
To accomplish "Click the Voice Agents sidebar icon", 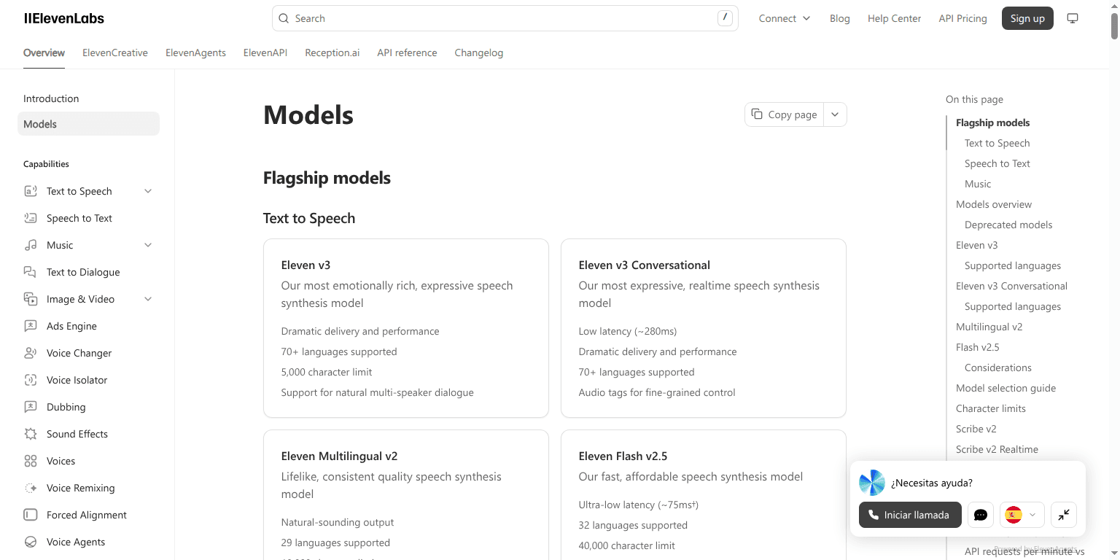I will (31, 542).
